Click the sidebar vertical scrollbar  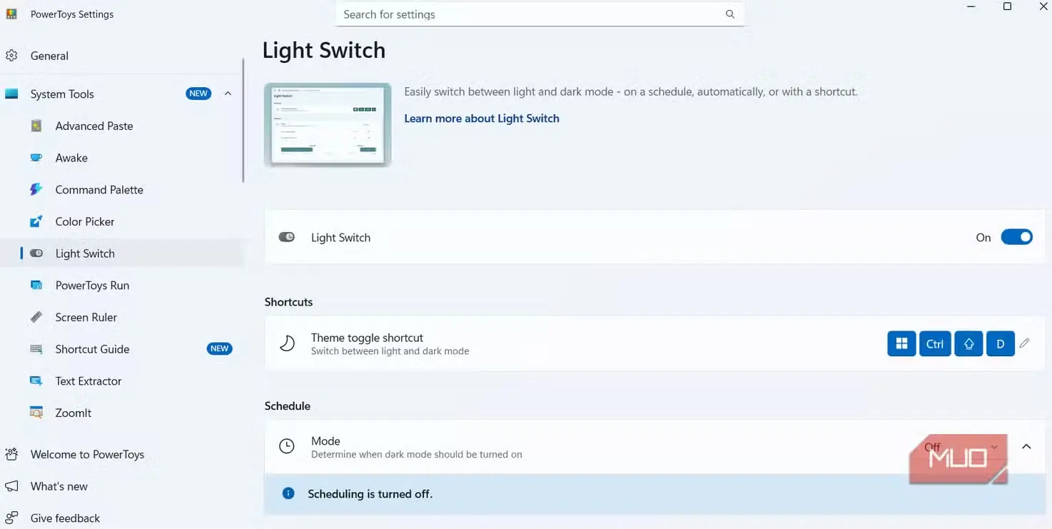tap(243, 120)
